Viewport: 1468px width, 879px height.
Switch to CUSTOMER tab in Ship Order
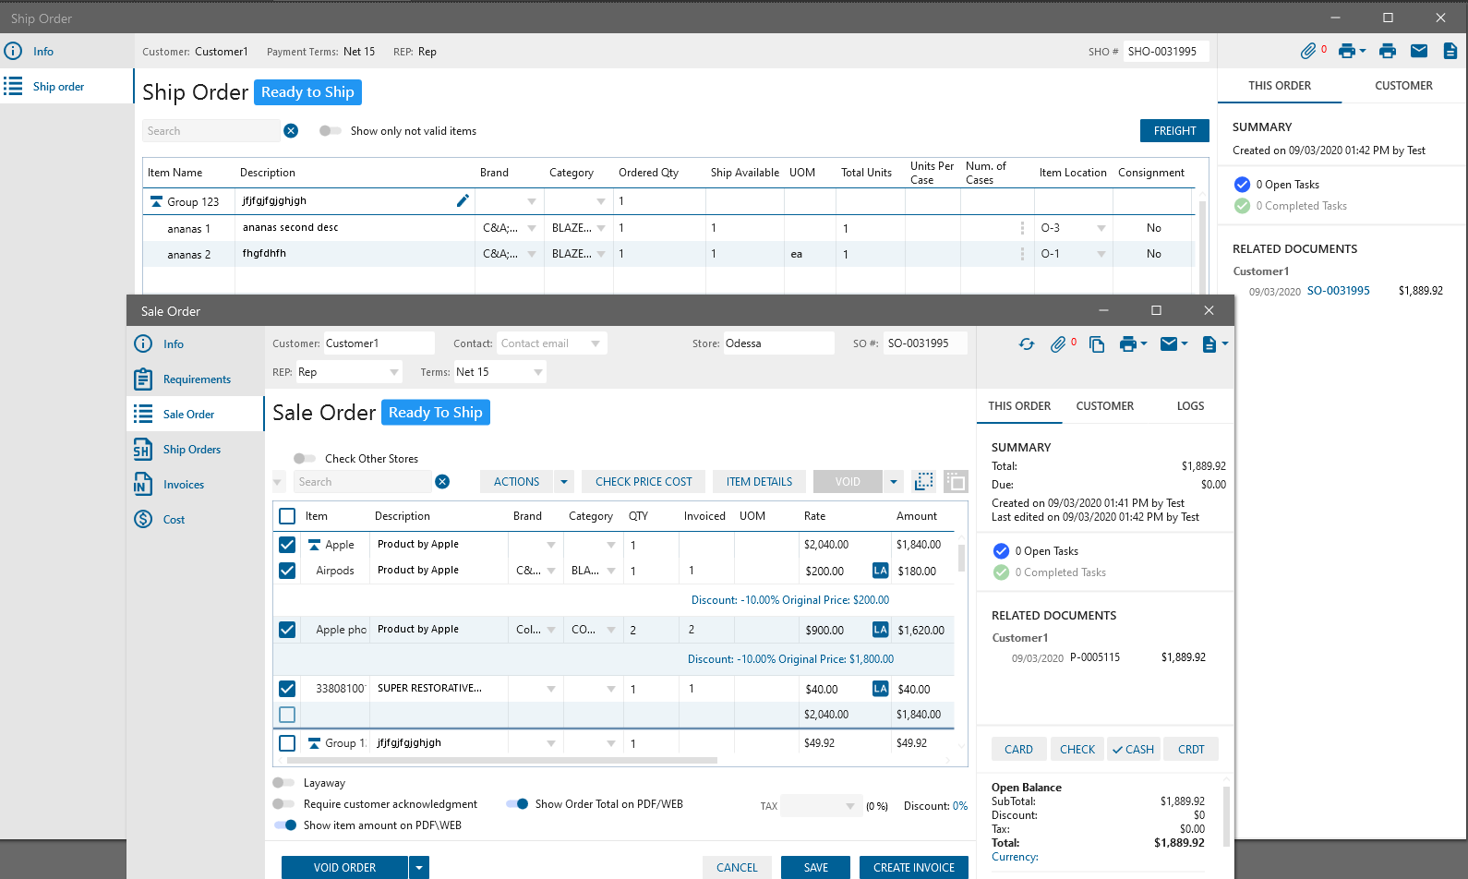(1403, 86)
